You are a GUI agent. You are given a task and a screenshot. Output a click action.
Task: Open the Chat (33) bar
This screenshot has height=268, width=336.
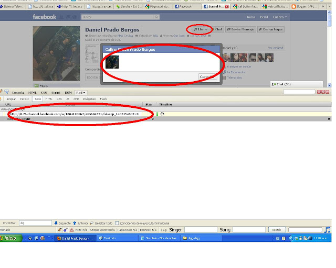coord(296,84)
